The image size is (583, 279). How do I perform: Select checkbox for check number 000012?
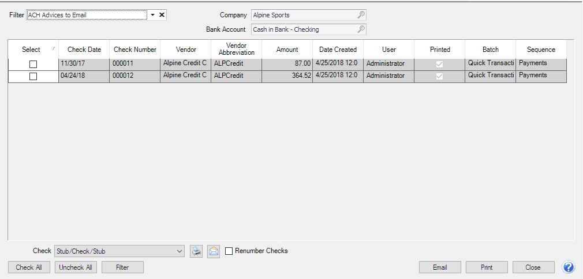[33, 76]
